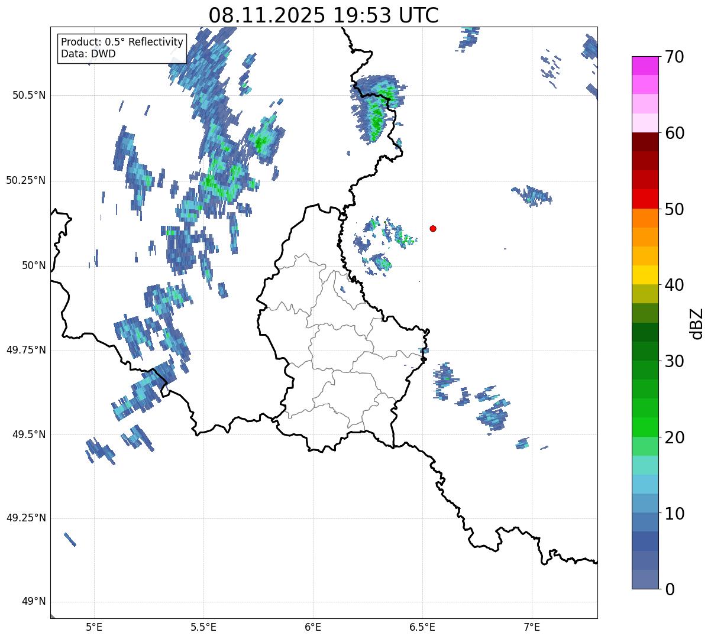
Task: Click the 6.5°E longitude label
Action: (422, 627)
